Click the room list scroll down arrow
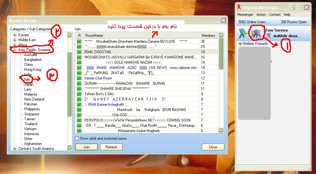This screenshot has width=316, height=174. pos(221,130)
